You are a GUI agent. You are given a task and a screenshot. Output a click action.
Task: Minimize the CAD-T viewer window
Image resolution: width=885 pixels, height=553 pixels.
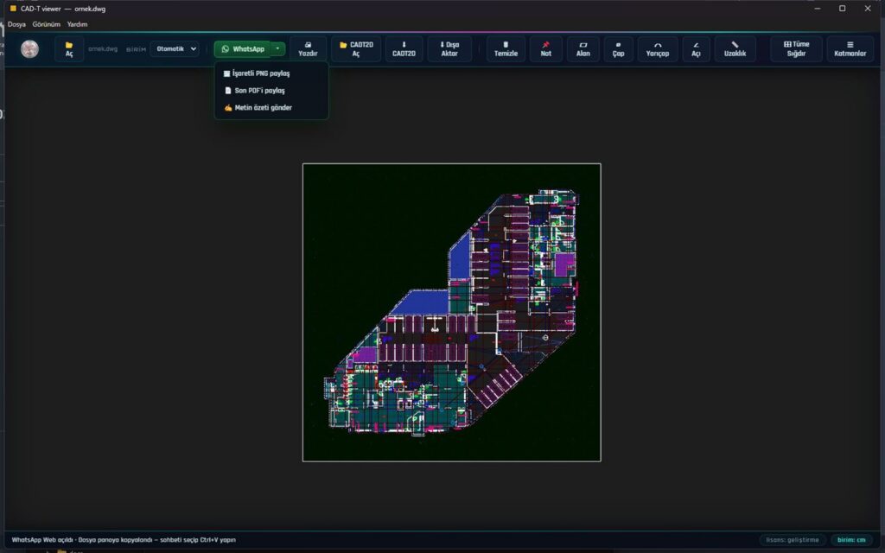click(818, 9)
